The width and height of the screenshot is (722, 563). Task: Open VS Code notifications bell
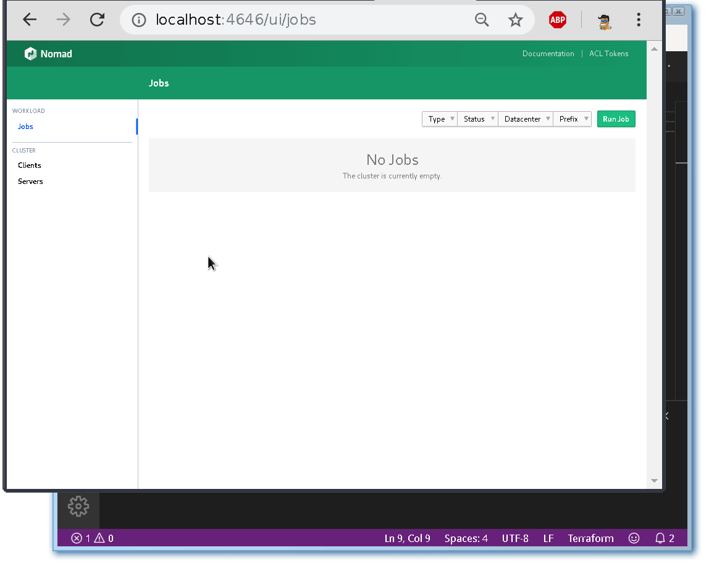tap(665, 538)
